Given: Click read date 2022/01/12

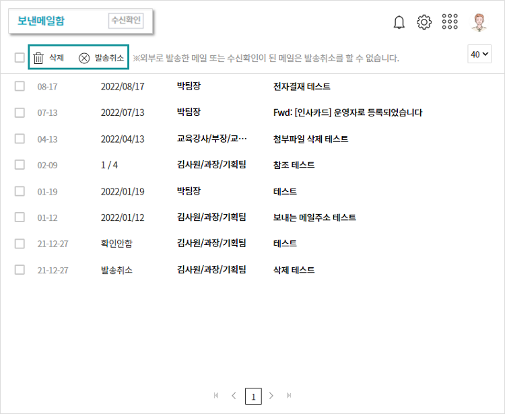Looking at the screenshot, I should coord(123,217).
